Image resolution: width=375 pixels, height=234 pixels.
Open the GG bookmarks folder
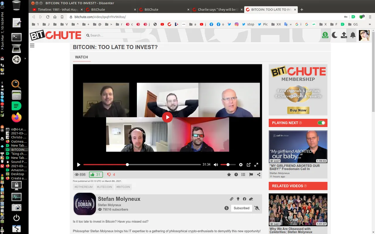point(352,24)
